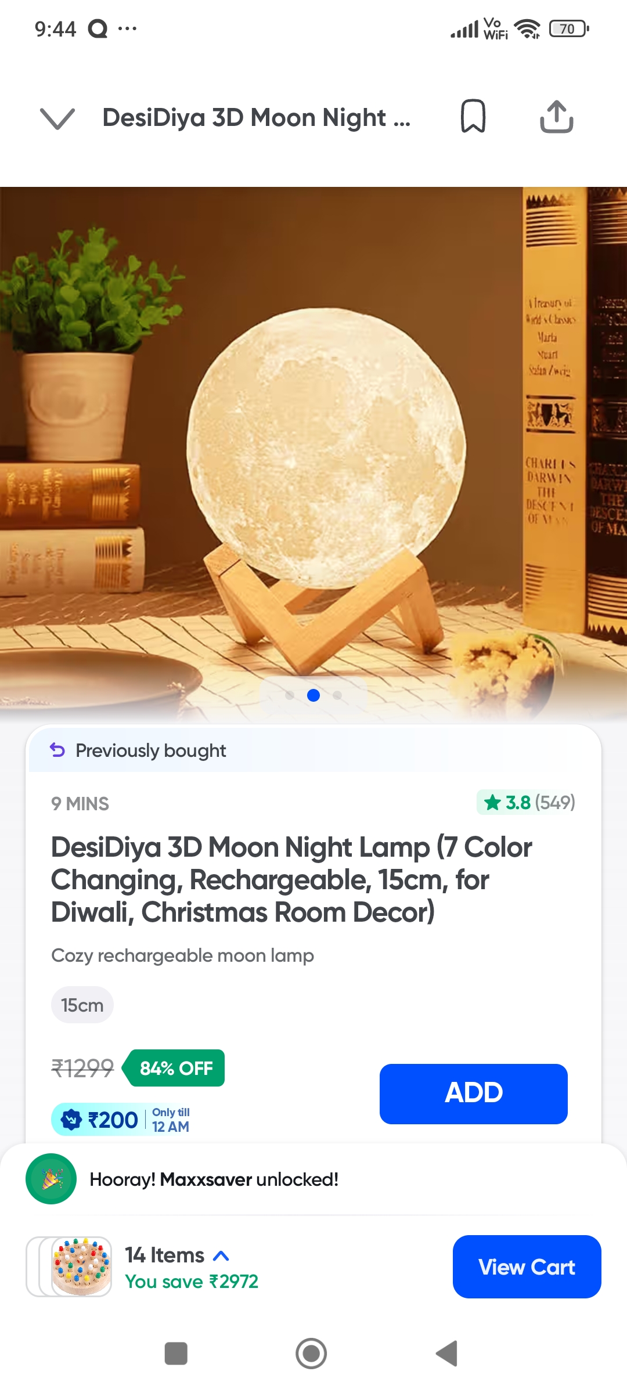
Task: Tap the Android home navigation button
Action: [311, 1354]
